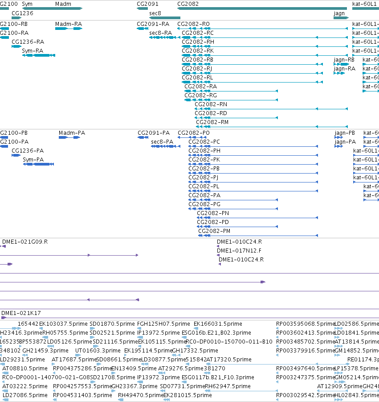Pick EST AT08810.5prime

[25, 369]
